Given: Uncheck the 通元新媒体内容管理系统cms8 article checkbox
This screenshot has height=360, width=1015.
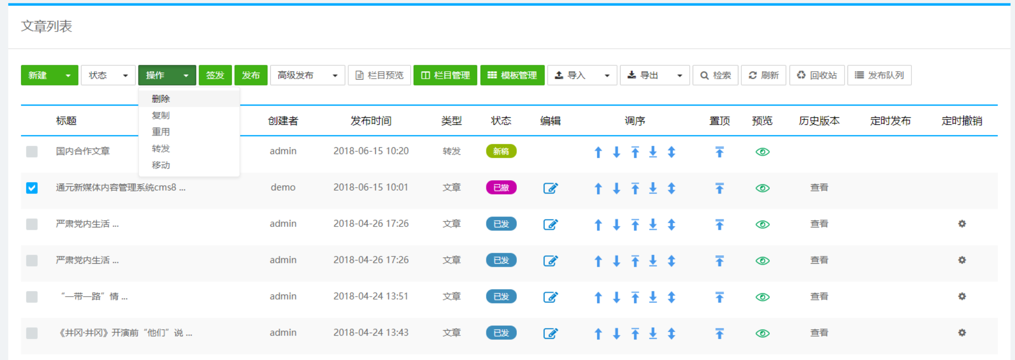Looking at the screenshot, I should coord(32,188).
